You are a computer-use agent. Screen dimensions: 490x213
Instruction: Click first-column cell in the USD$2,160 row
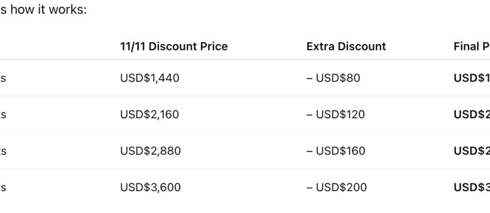(x=3, y=114)
